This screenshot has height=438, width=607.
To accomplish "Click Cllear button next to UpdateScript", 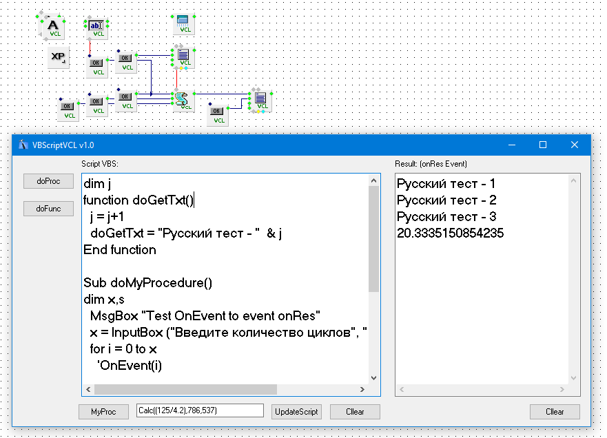I will click(x=355, y=412).
